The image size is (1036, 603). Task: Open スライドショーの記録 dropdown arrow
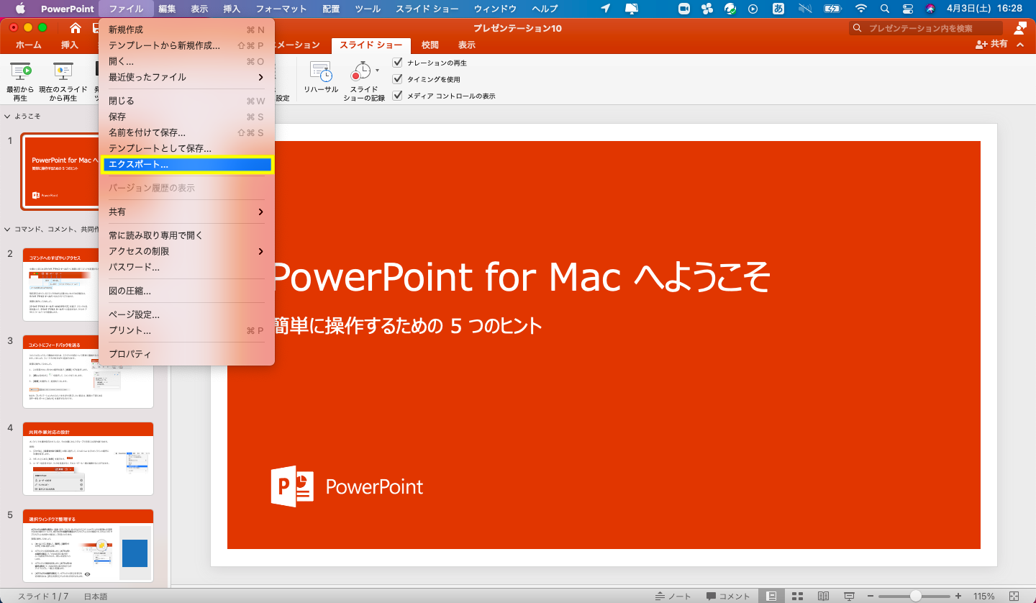pos(377,71)
